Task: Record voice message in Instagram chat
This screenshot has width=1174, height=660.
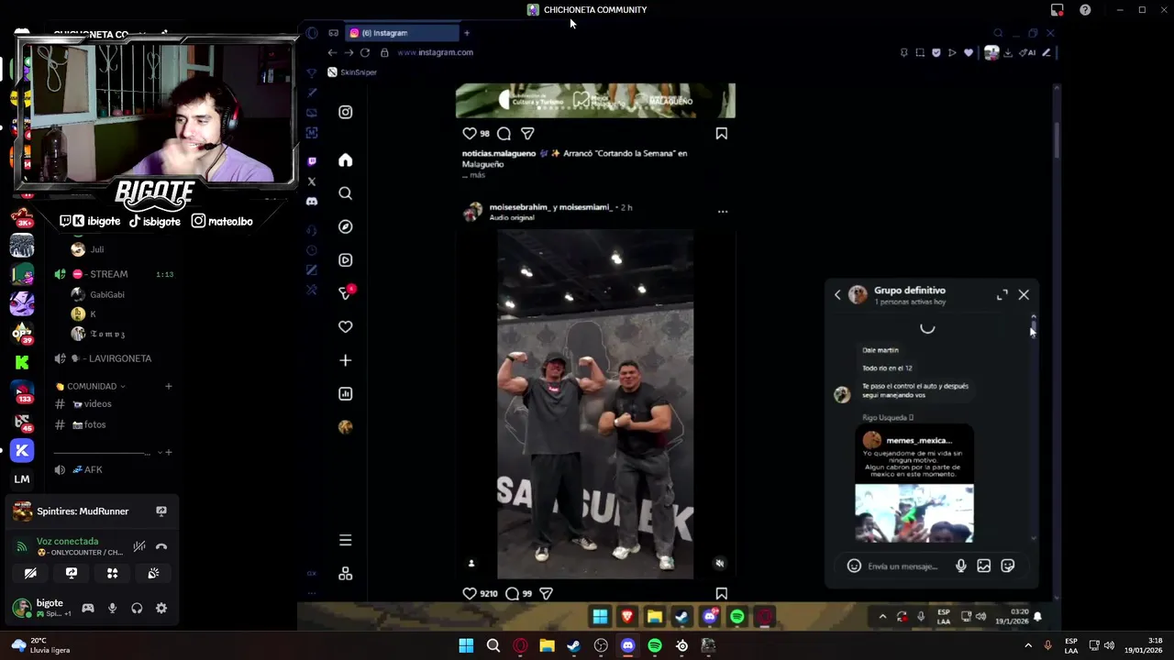Action: point(960,566)
